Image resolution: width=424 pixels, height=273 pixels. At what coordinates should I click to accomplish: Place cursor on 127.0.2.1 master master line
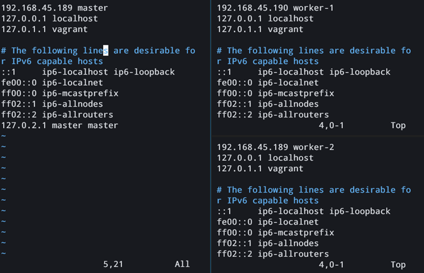coord(60,125)
